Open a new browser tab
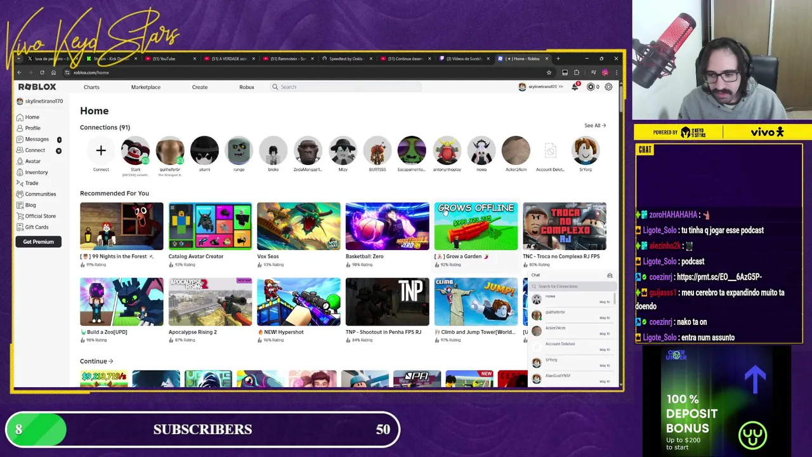 (x=558, y=58)
